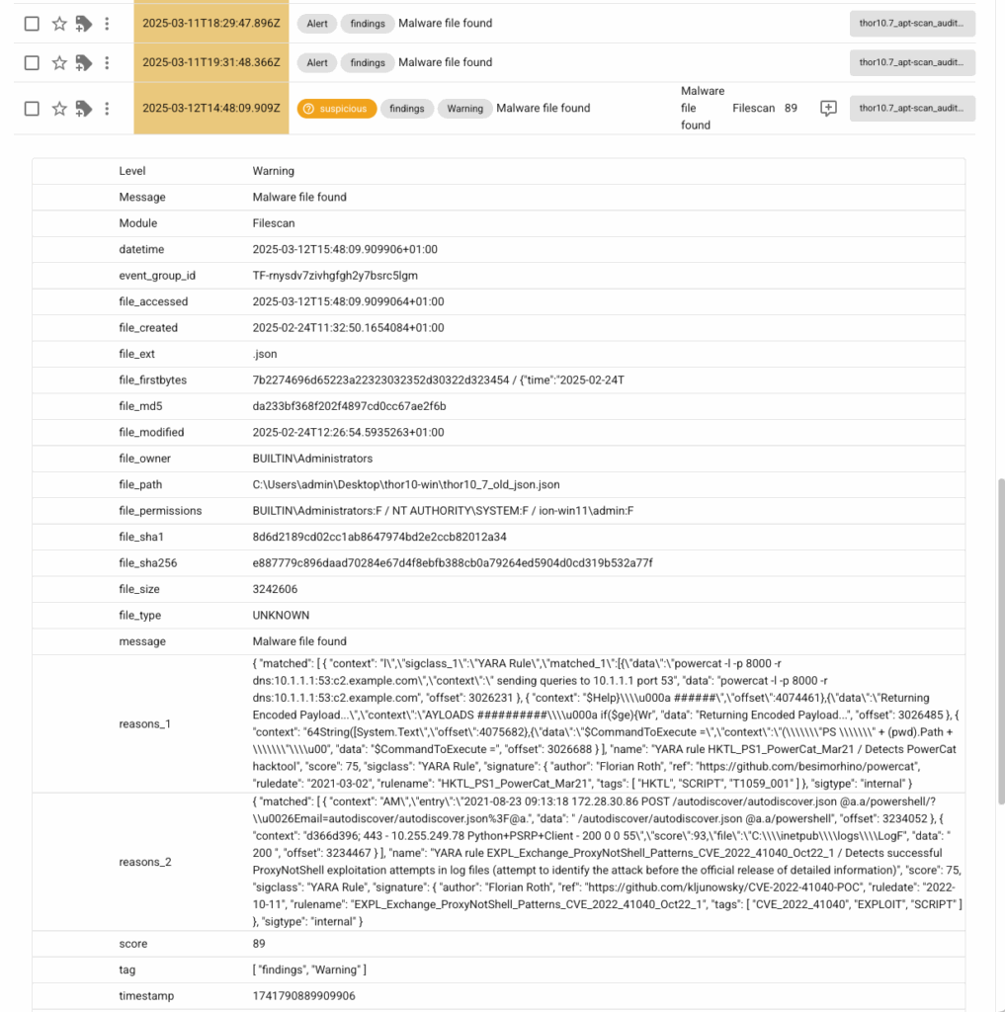Add a tag to the 18:29:47 event
Viewport: 1005px width, 1012px height.
coord(83,24)
